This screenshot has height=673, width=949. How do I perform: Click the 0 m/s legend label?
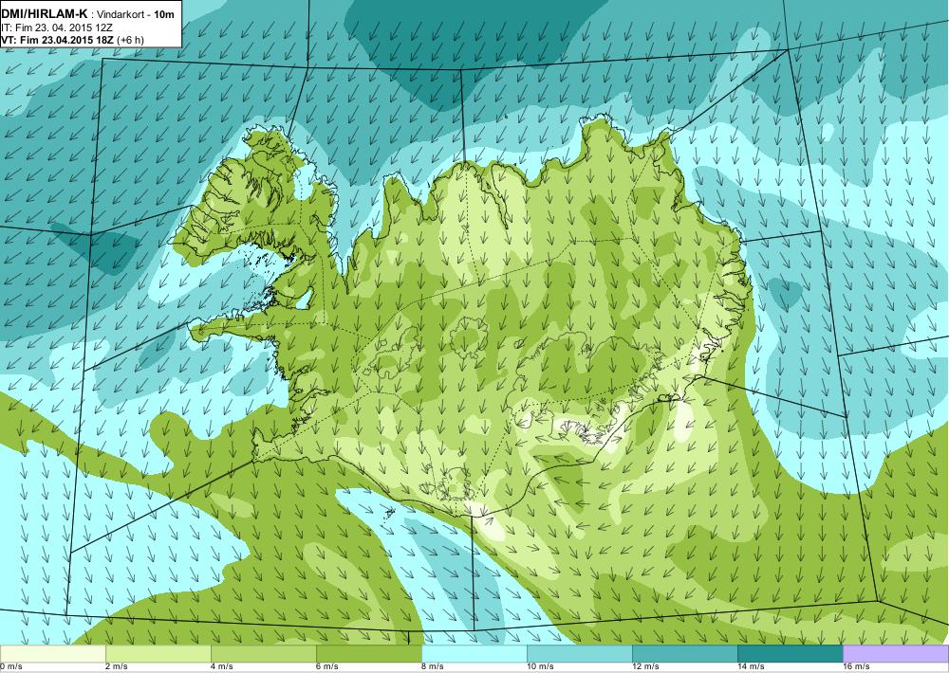(x=10, y=667)
